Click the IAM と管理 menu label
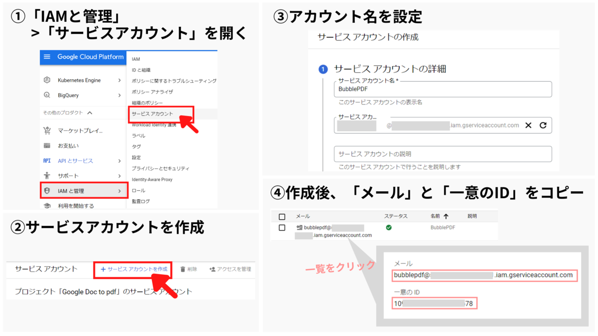 (71, 191)
